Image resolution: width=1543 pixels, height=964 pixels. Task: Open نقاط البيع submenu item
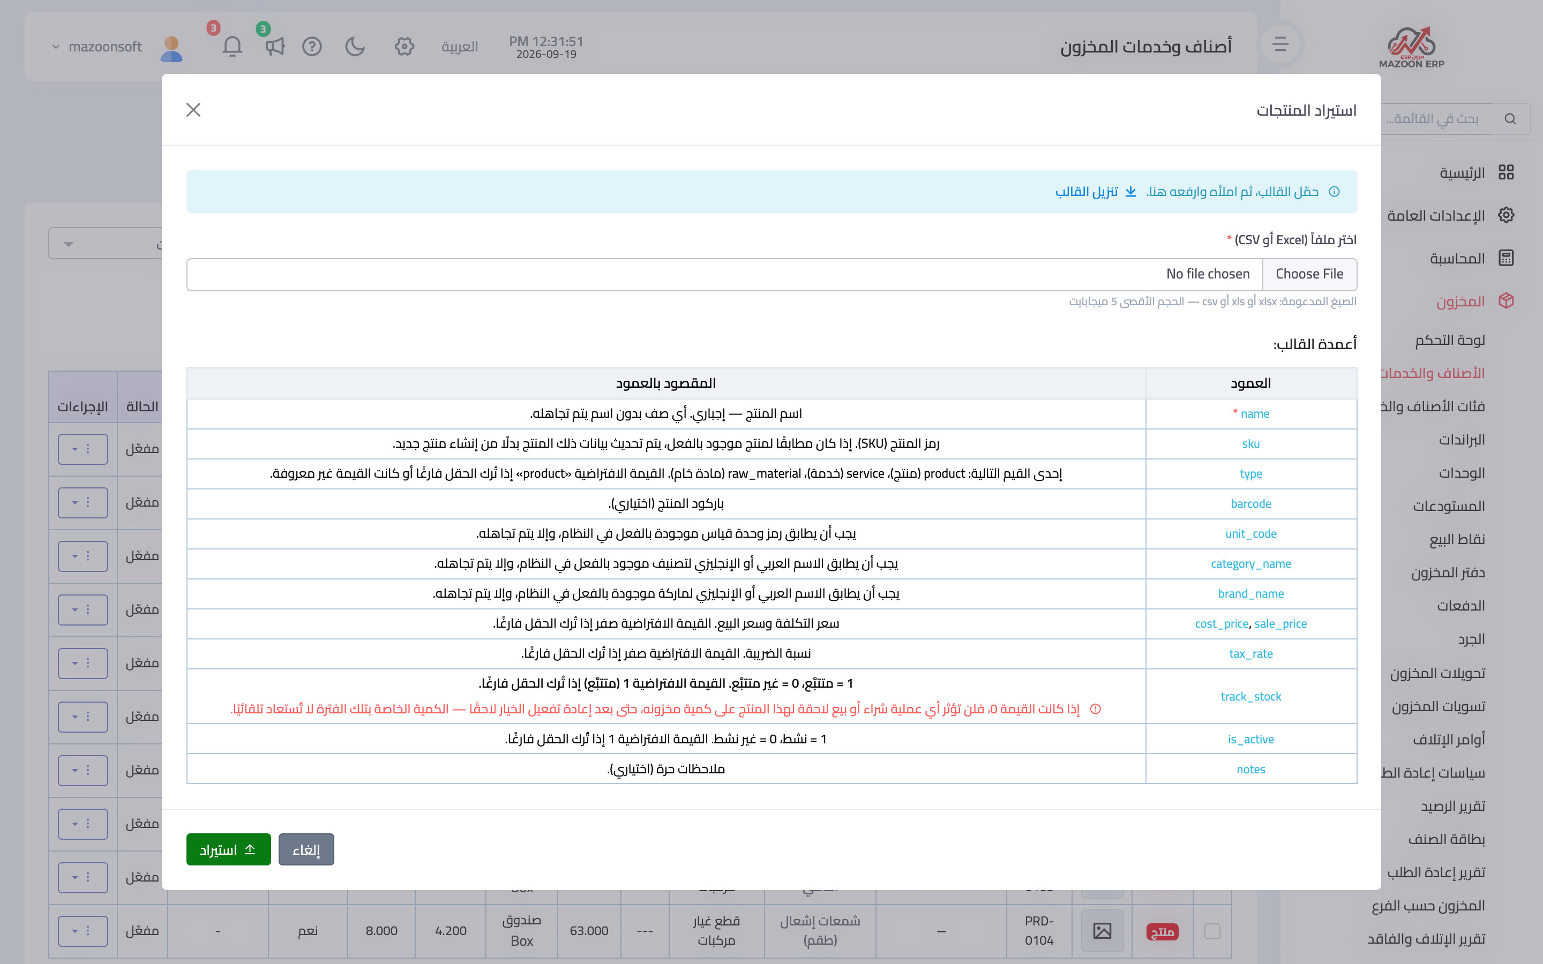click(x=1457, y=539)
